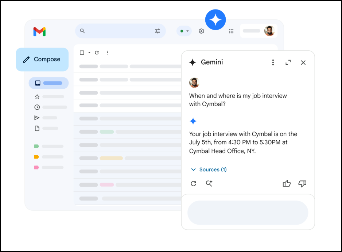Select the orange label
This screenshot has height=252, width=342.
coord(36,157)
